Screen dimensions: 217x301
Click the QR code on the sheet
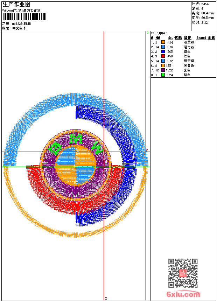point(183,273)
